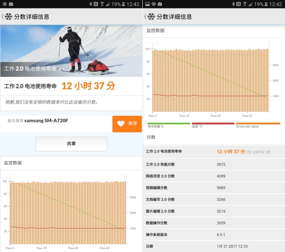Tap NFC icon in left status bar
The image size is (285, 252).
96,4
